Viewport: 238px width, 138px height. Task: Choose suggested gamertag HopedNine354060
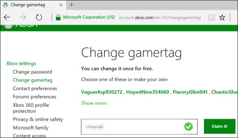(148, 92)
